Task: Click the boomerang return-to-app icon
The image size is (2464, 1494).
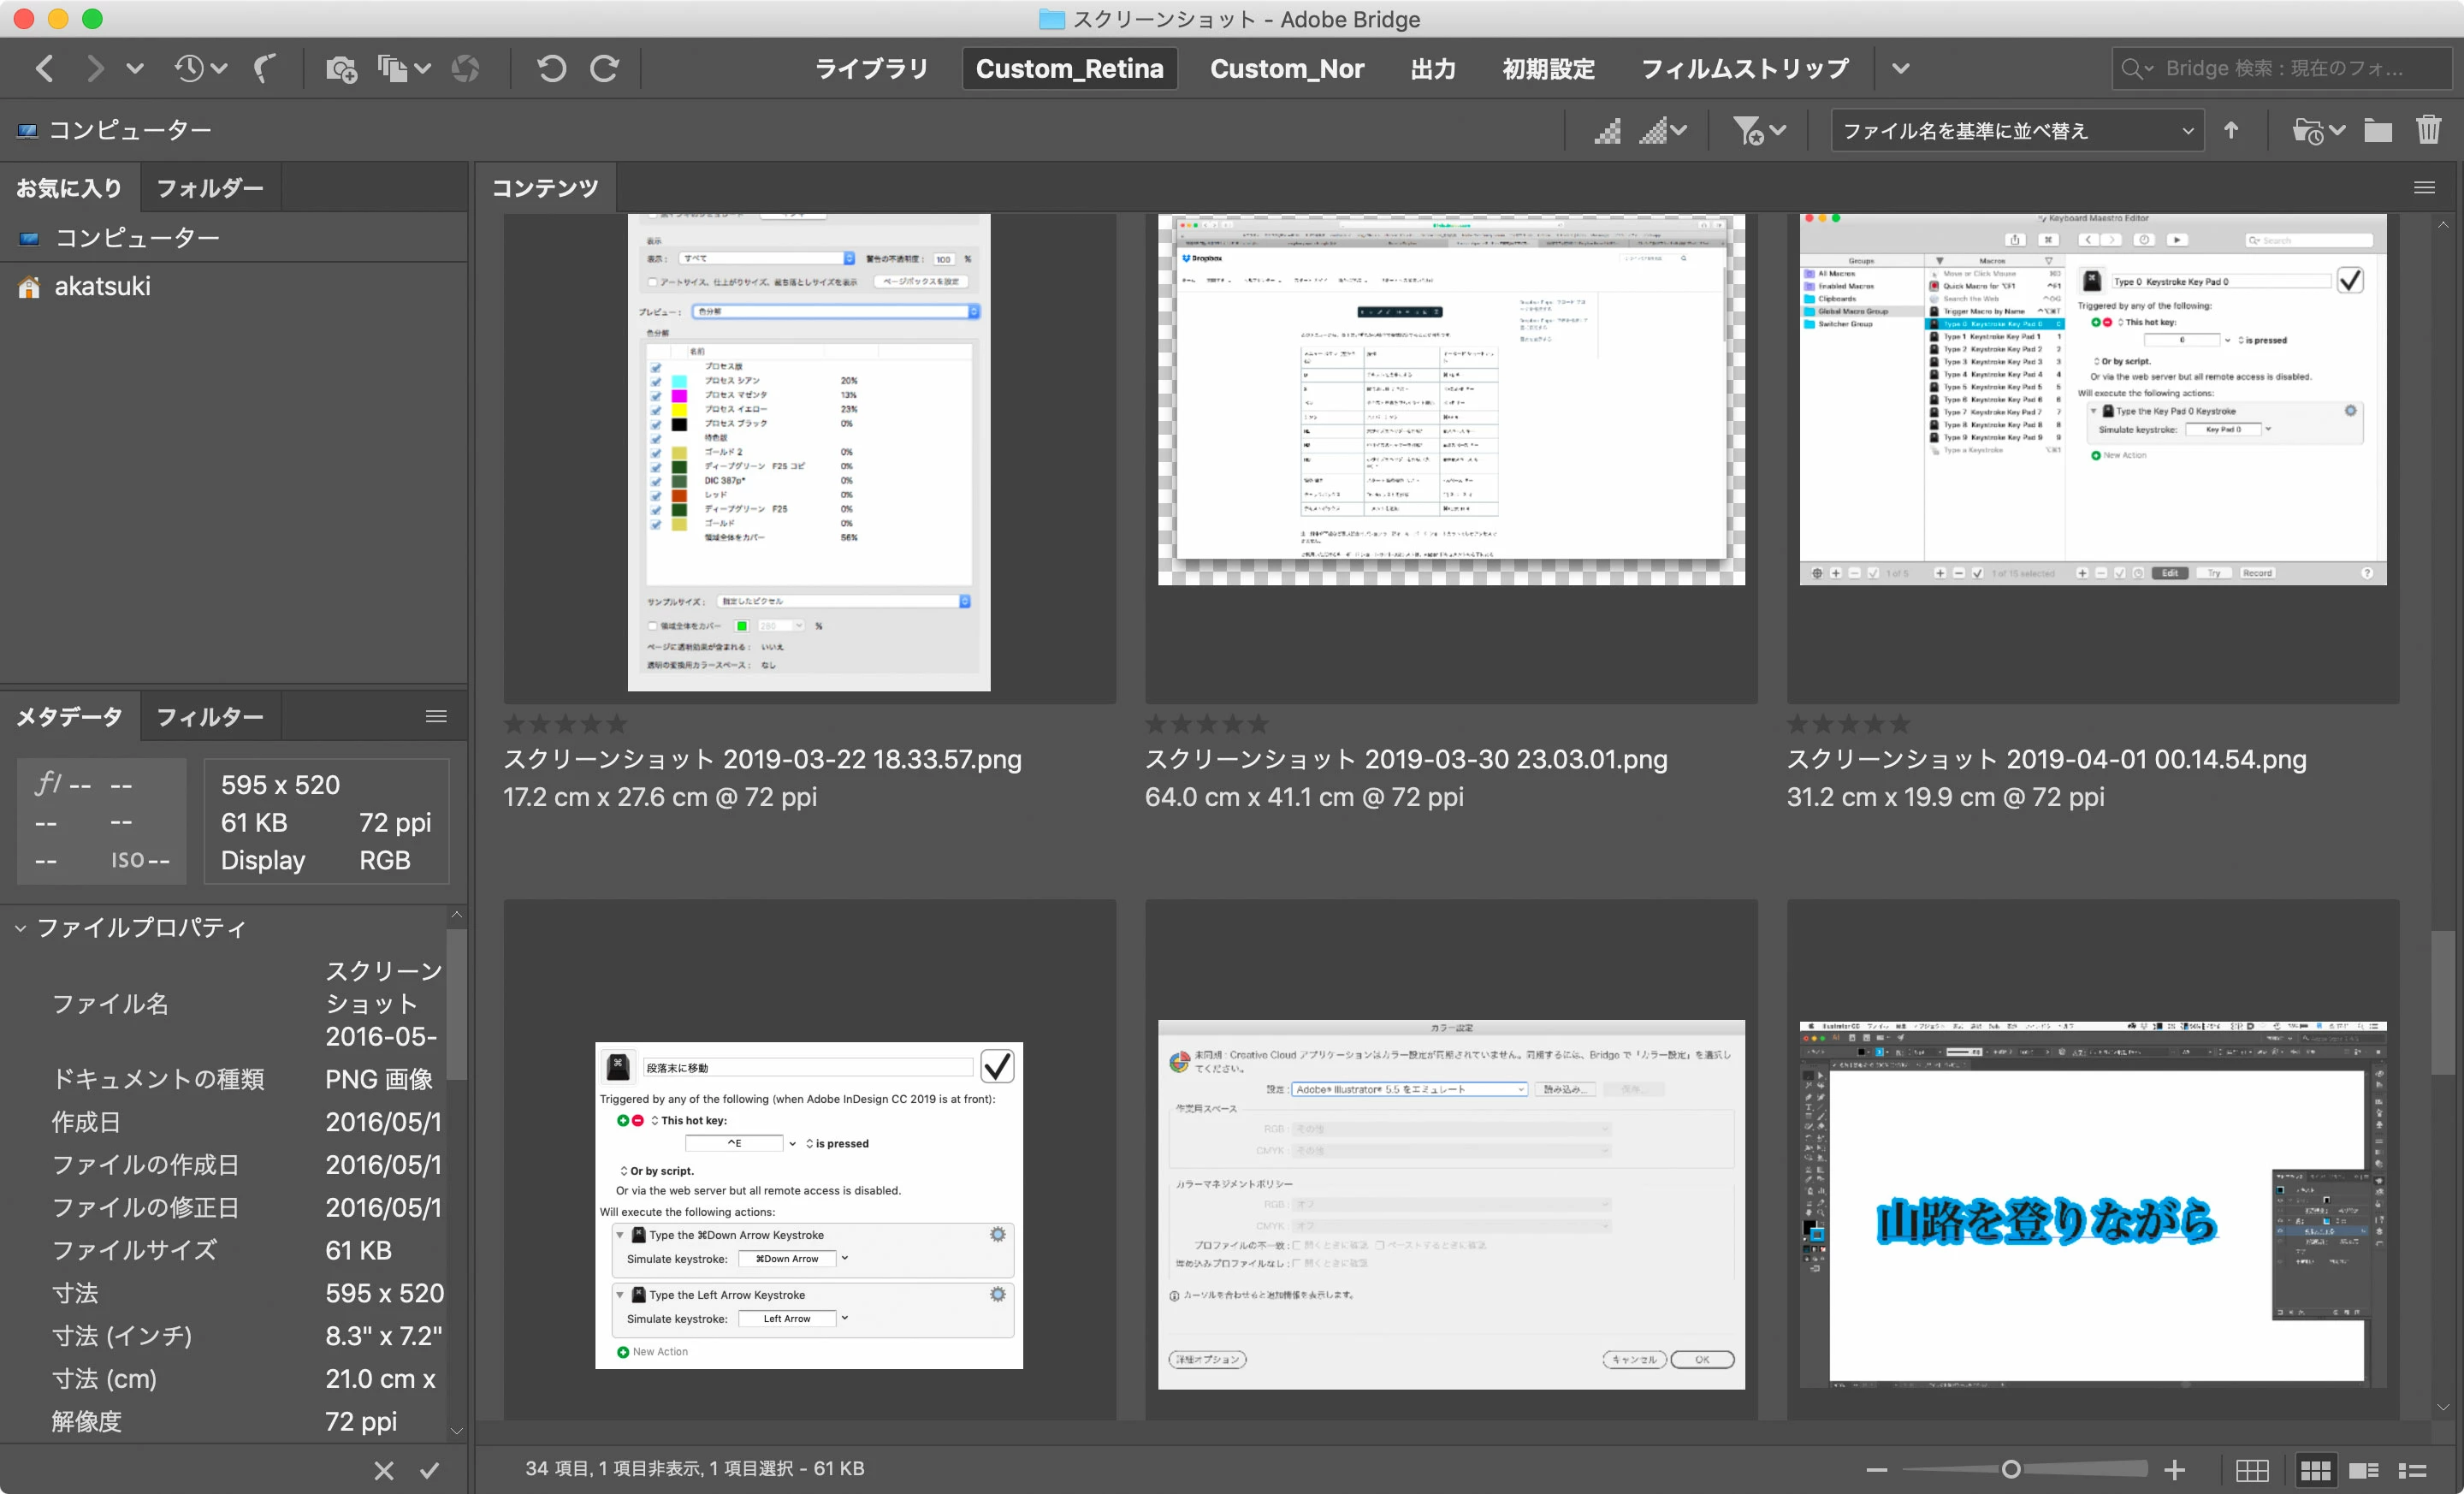Action: 264,68
